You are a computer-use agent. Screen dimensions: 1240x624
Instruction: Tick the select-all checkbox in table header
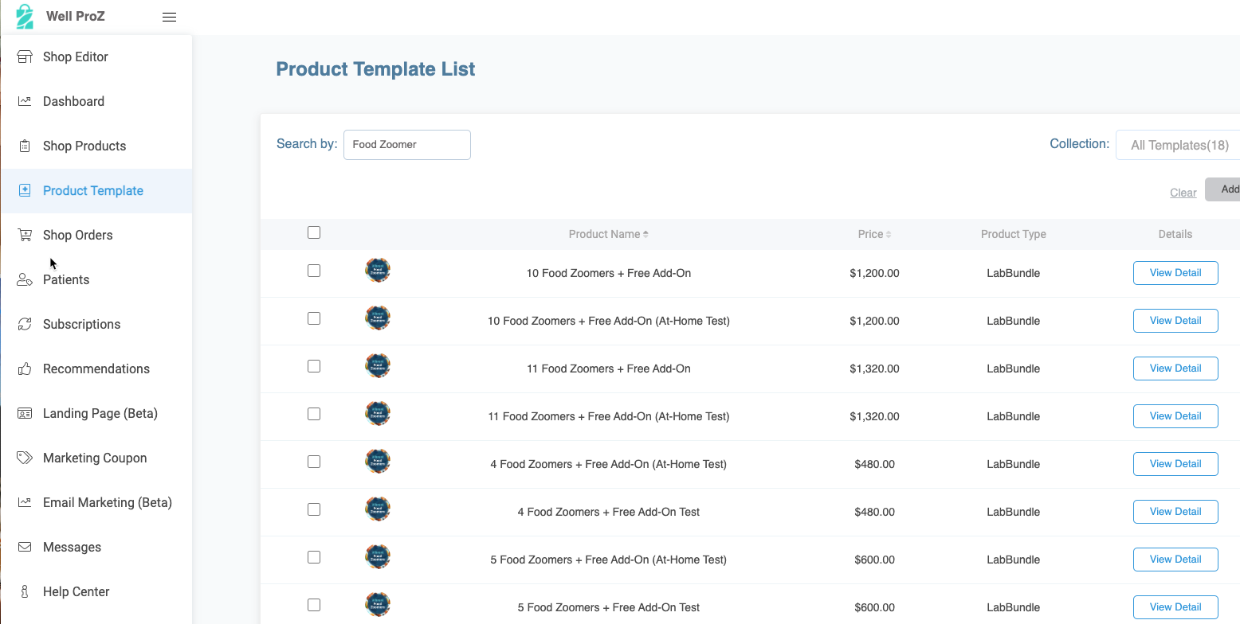[x=314, y=232]
